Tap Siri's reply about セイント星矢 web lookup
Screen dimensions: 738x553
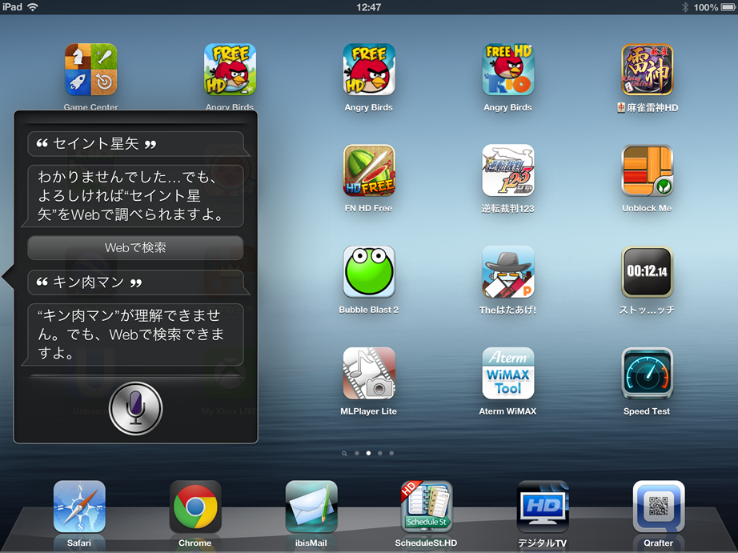(x=133, y=196)
